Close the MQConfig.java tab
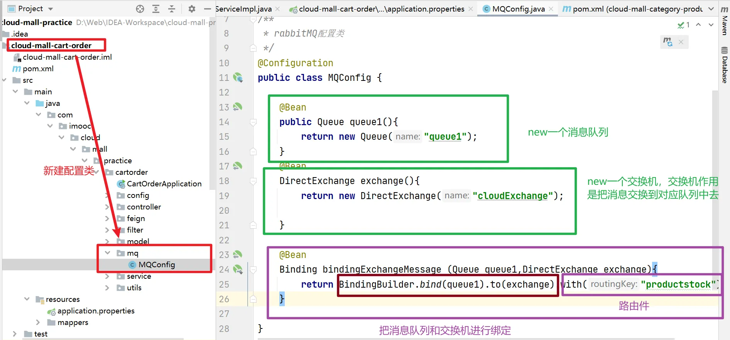Viewport: 730px width, 340px height. (x=551, y=9)
